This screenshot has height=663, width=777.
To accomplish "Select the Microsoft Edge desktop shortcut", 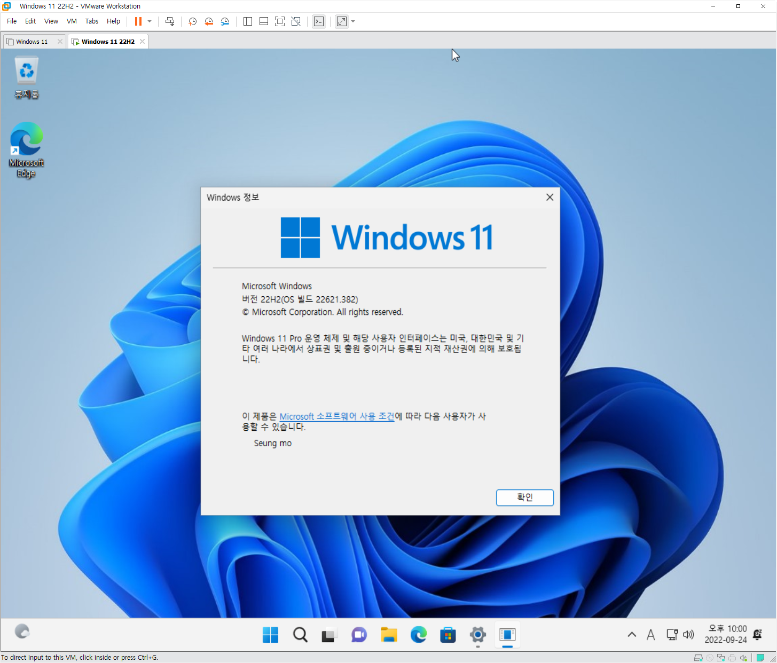I will pyautogui.click(x=26, y=150).
